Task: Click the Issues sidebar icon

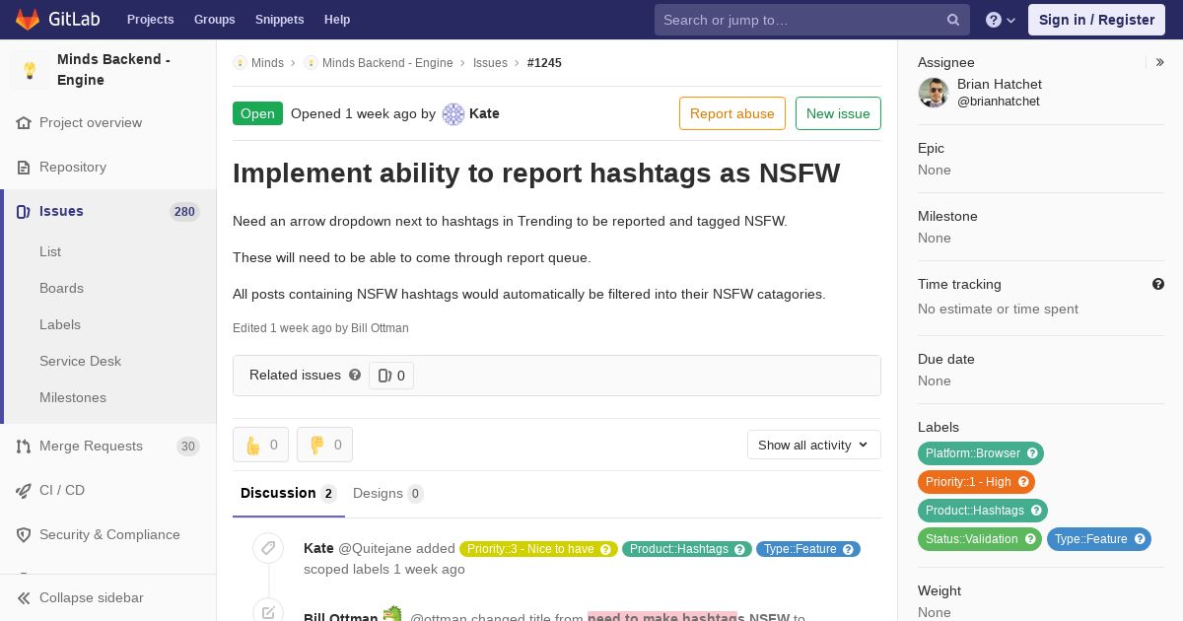Action: coord(24,212)
